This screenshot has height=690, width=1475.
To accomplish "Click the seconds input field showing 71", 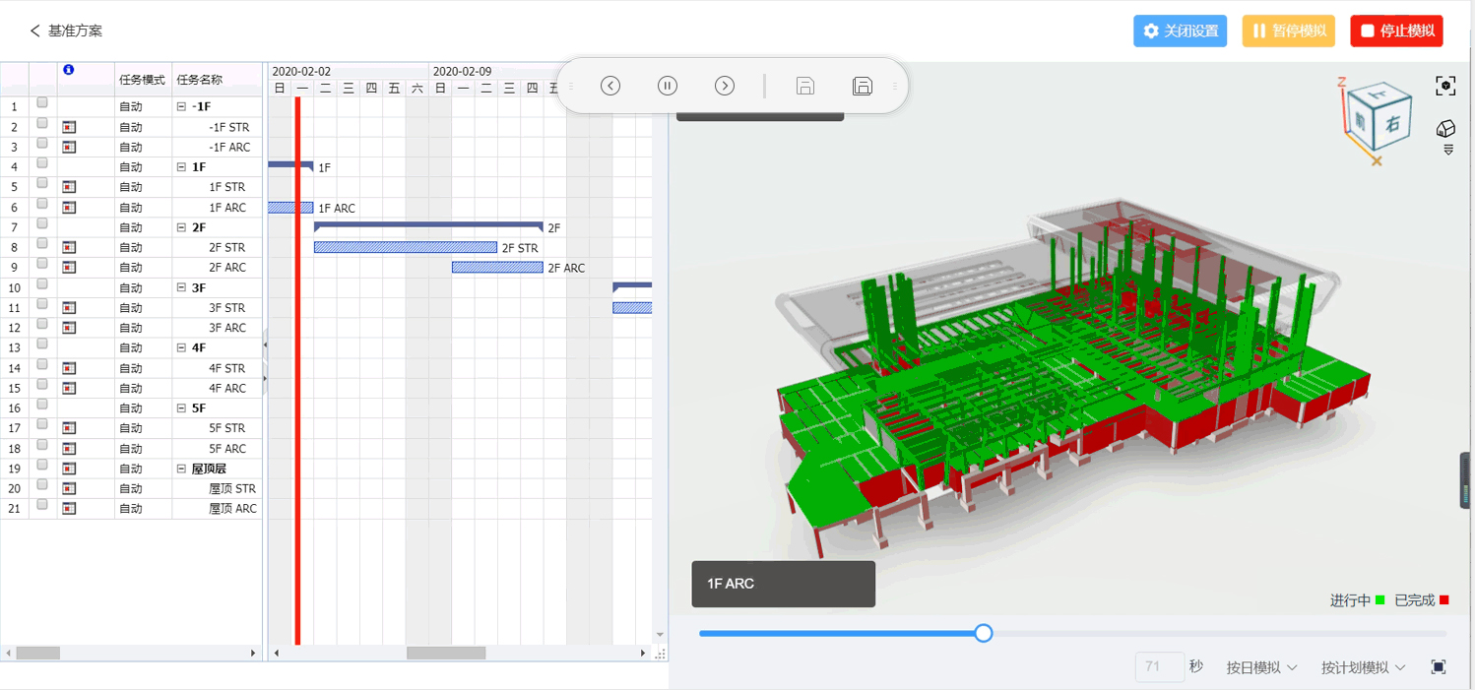I will [1159, 667].
